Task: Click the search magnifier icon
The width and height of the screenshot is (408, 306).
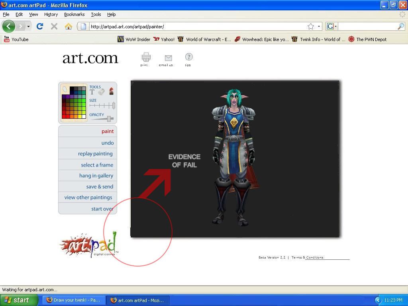Action: pyautogui.click(x=401, y=26)
